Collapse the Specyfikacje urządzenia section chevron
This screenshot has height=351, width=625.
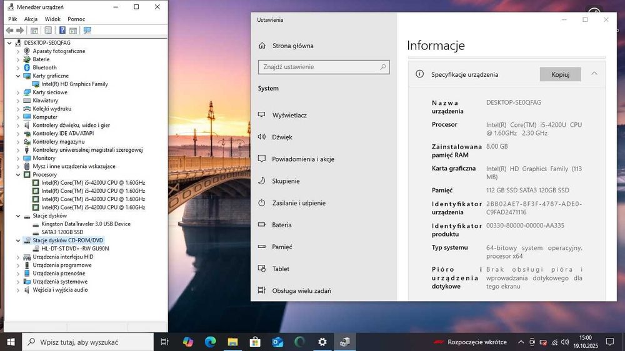click(594, 74)
